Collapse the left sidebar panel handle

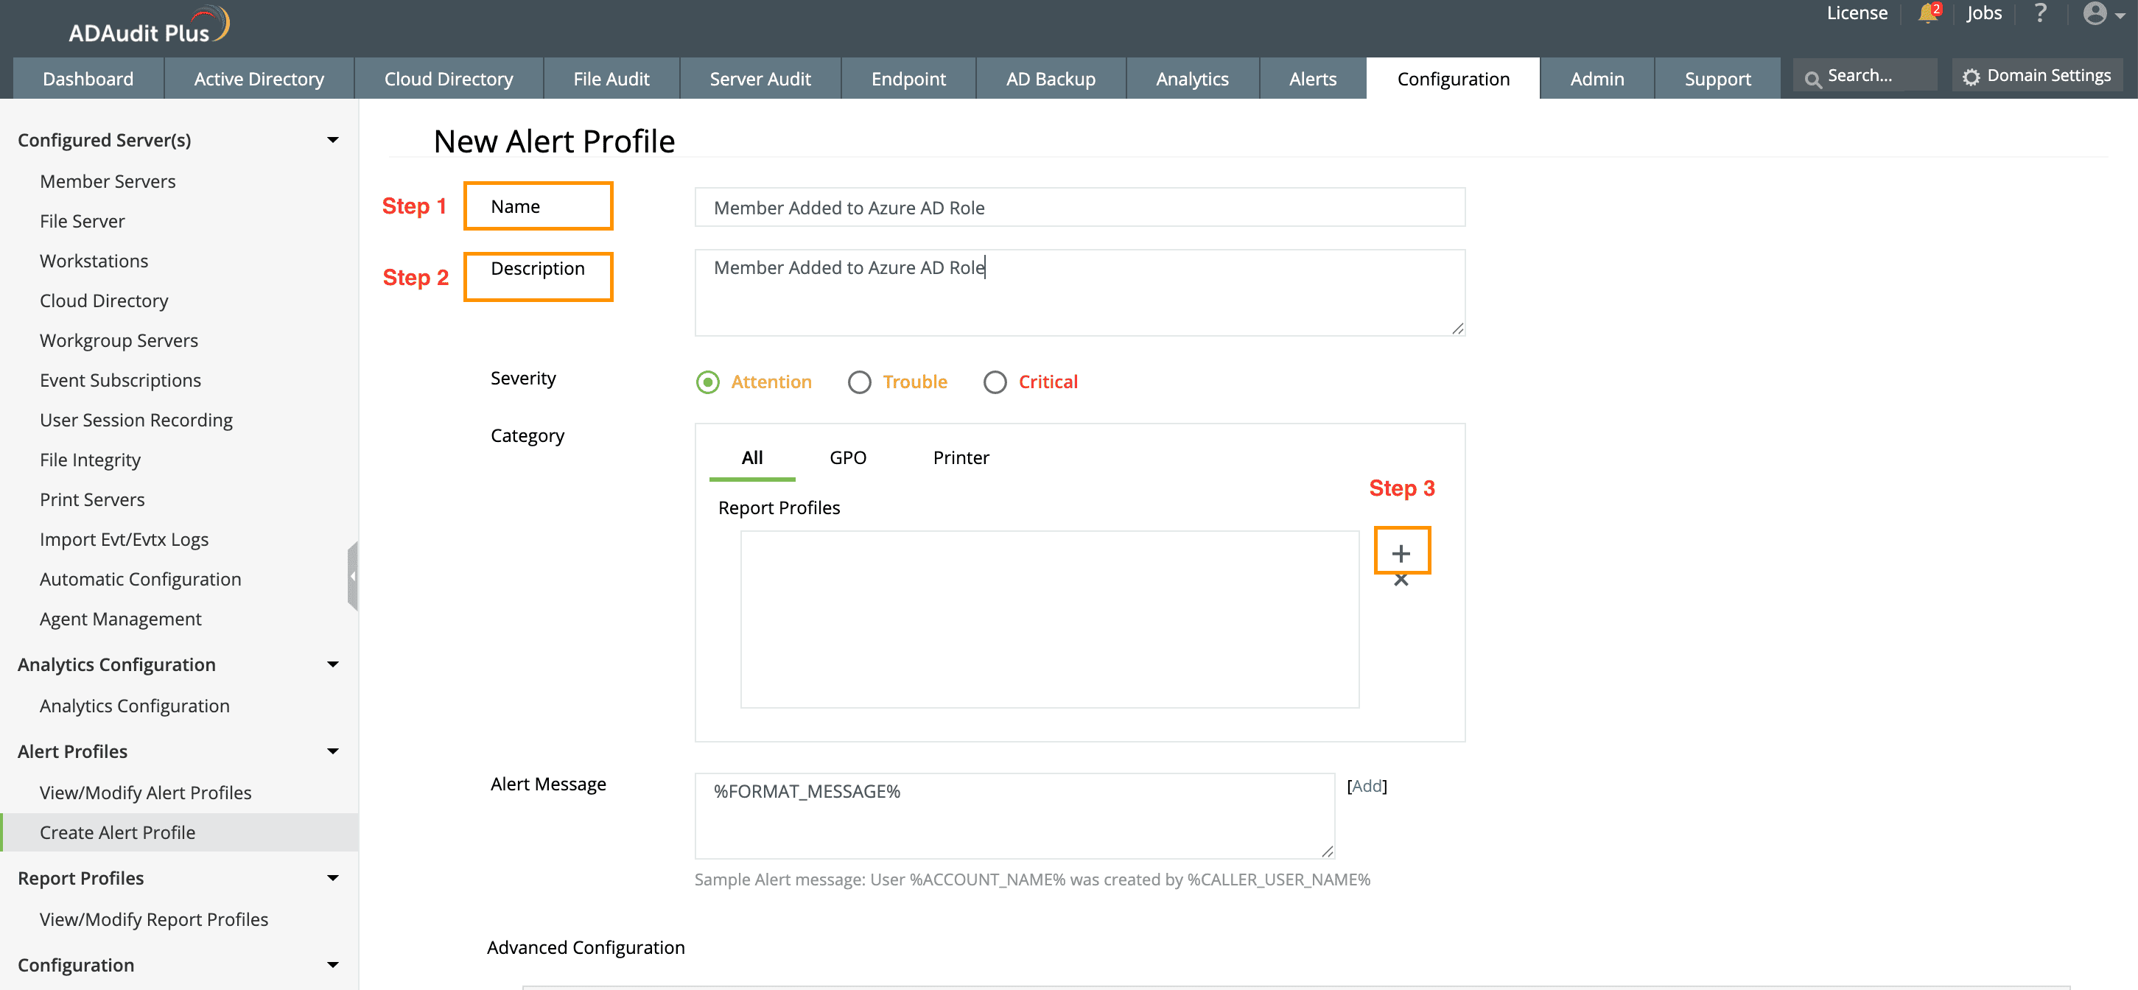click(x=353, y=576)
